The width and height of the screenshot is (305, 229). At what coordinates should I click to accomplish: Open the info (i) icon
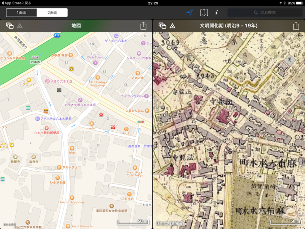(217, 13)
